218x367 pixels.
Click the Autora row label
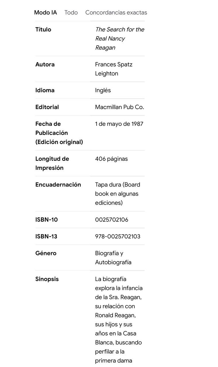pos(45,65)
